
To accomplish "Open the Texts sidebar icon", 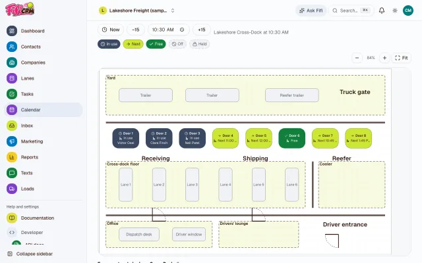I will tap(12, 173).
